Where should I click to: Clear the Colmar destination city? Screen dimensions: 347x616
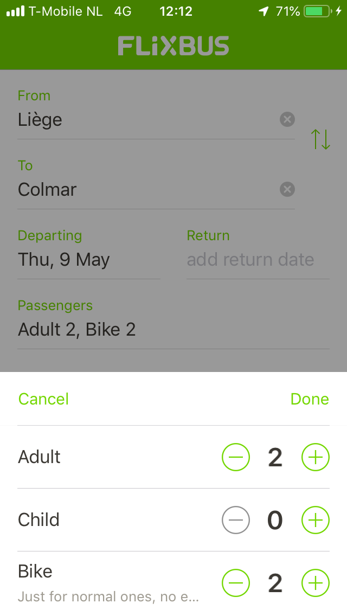(287, 189)
